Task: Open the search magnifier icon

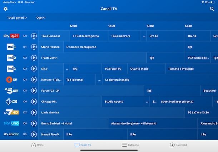Action: point(212,9)
